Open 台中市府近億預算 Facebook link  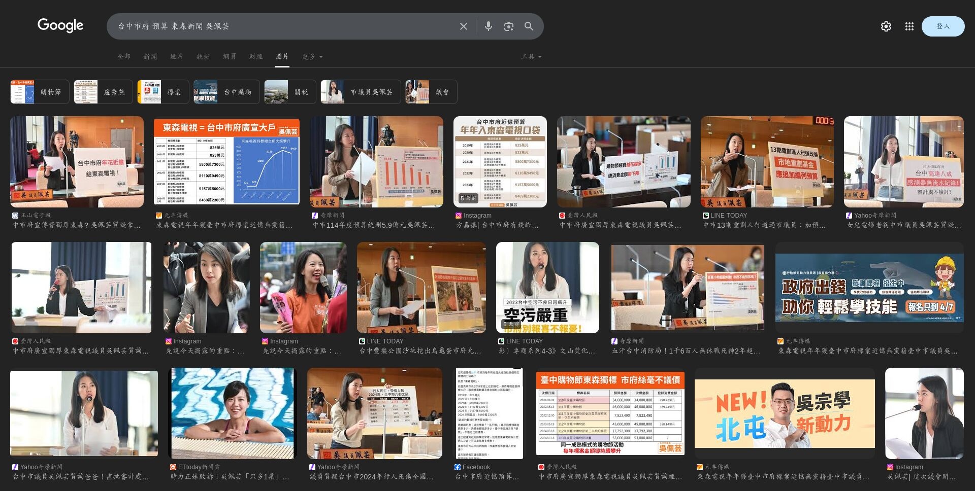click(487, 477)
